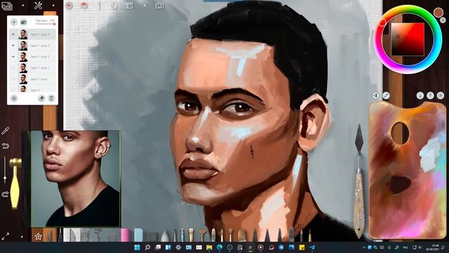Image resolution: width=449 pixels, height=253 pixels.
Task: Pick the pink eraser tool
Action: [125, 235]
